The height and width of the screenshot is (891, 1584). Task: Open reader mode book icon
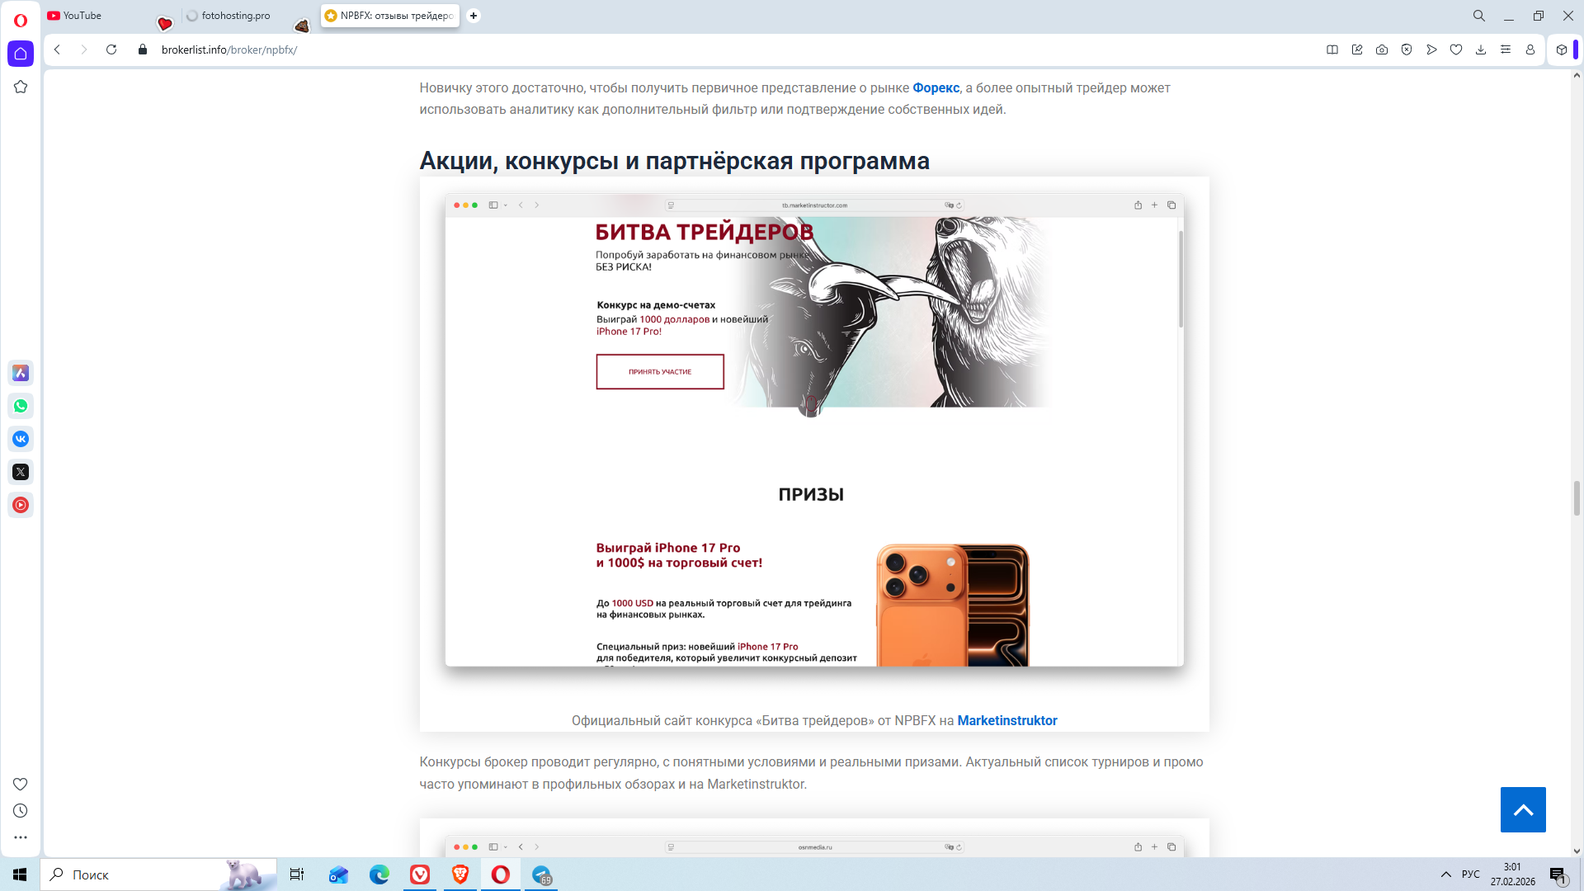1332,49
